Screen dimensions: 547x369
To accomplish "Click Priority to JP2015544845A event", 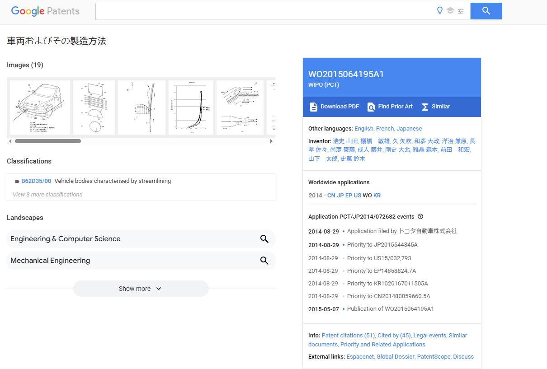I will (382, 245).
